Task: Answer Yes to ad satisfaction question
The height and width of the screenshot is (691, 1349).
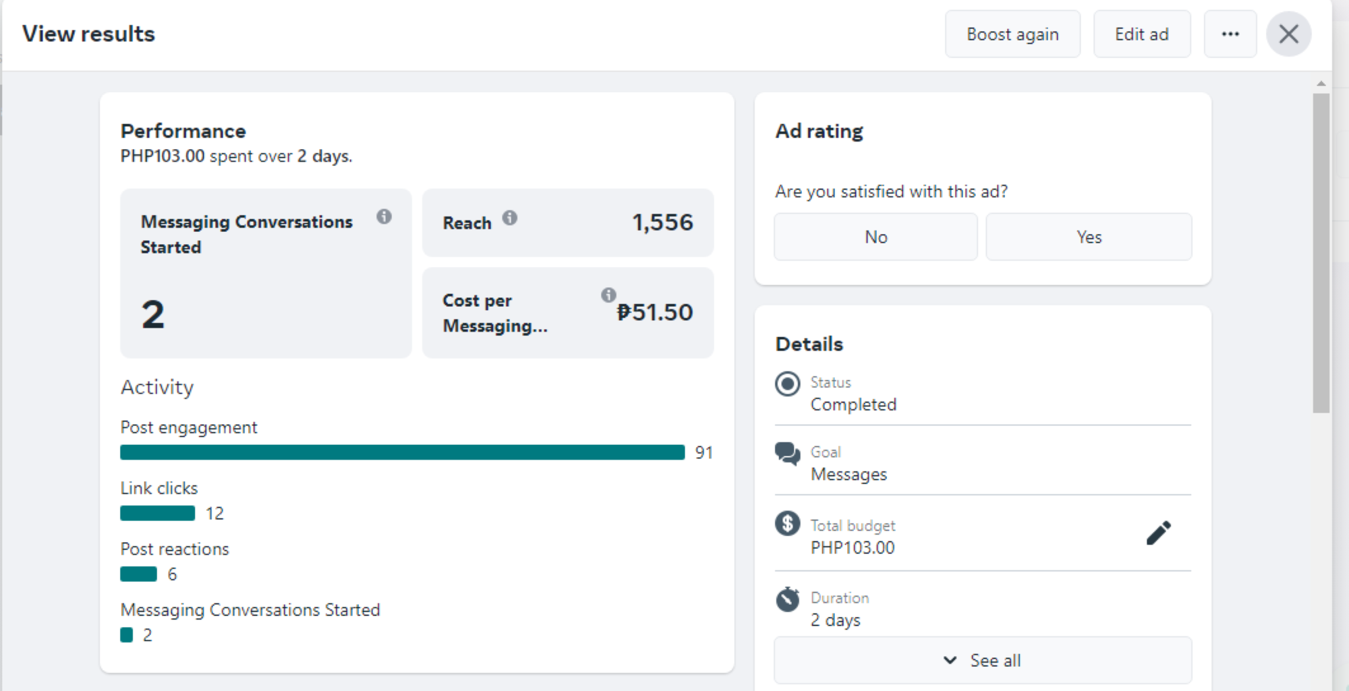Action: tap(1089, 237)
